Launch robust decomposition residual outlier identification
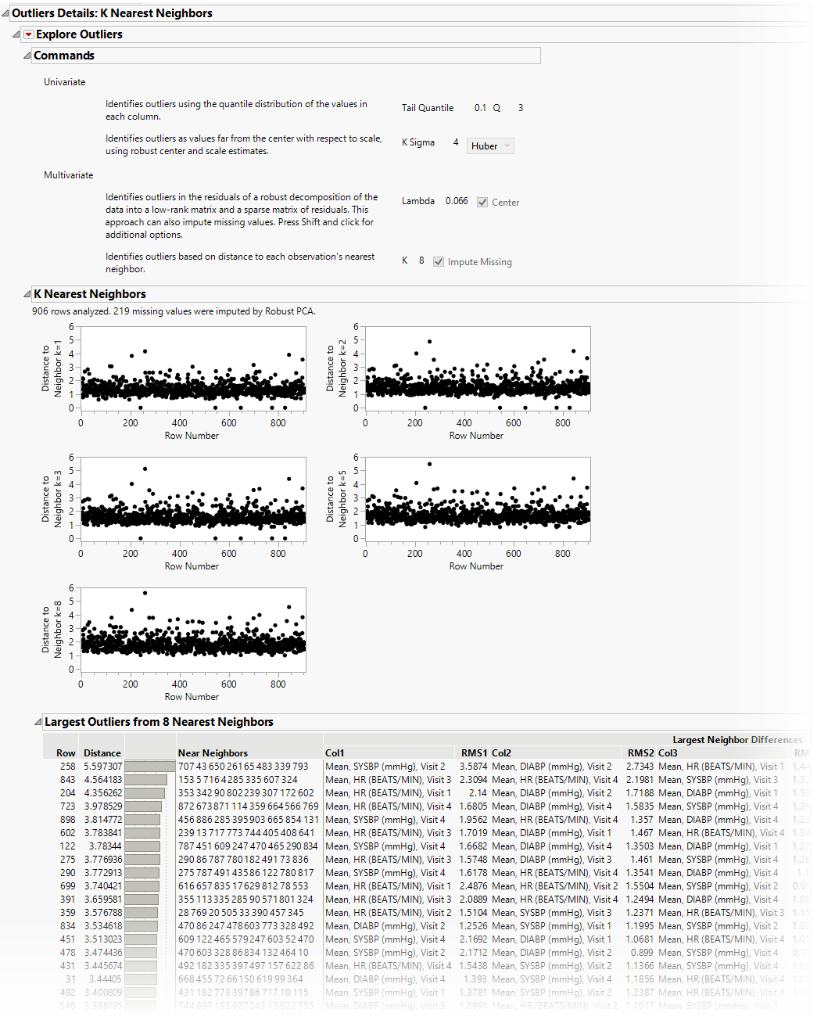The height and width of the screenshot is (1020, 817). point(242,216)
